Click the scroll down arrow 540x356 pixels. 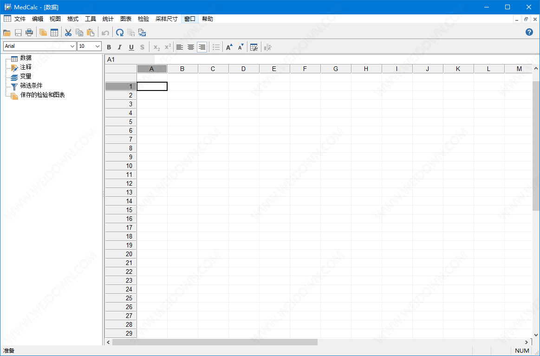point(536,335)
